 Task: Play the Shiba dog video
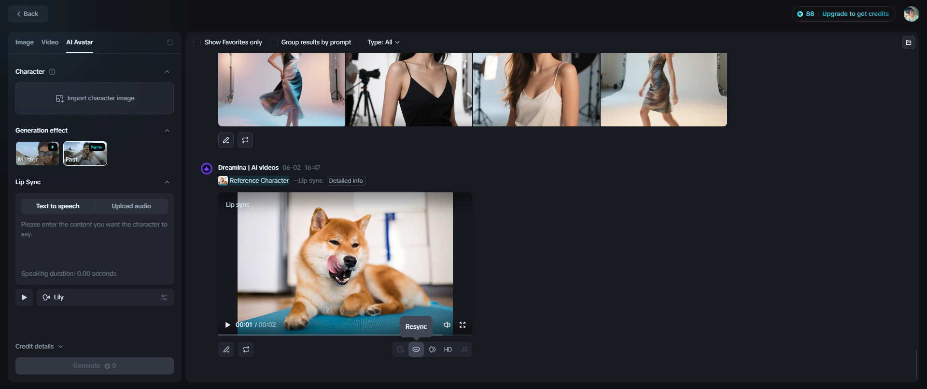pos(228,325)
